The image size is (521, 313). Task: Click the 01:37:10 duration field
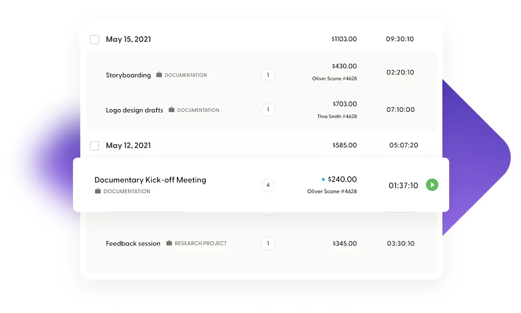click(x=403, y=185)
